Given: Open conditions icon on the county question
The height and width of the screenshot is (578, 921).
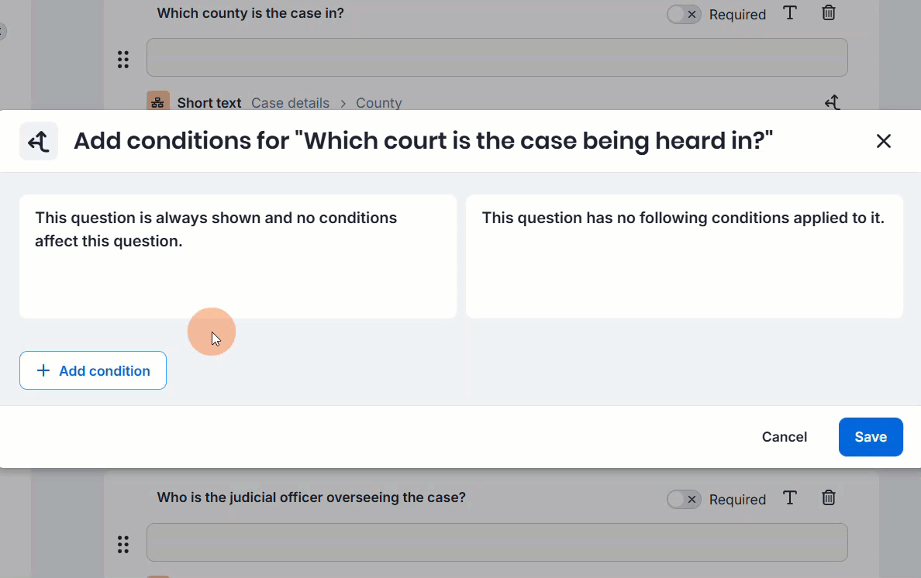Looking at the screenshot, I should point(832,102).
